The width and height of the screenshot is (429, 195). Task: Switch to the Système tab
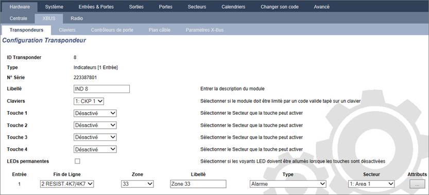[x=54, y=7]
